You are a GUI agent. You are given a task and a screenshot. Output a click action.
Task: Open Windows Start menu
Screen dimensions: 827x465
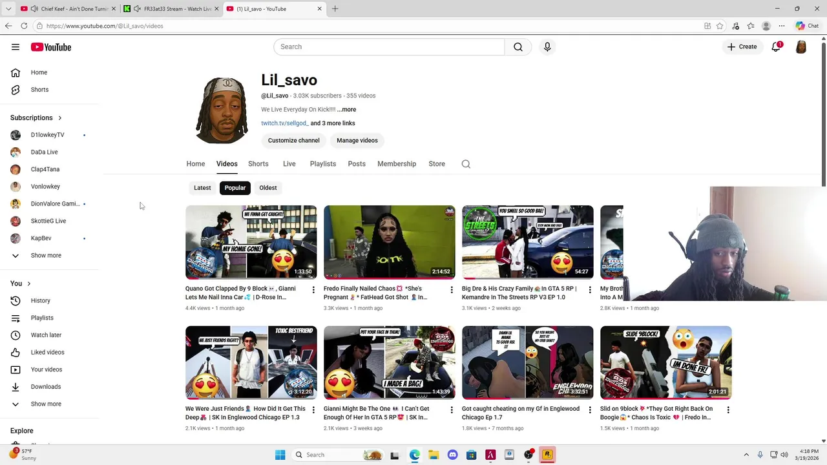click(x=280, y=455)
